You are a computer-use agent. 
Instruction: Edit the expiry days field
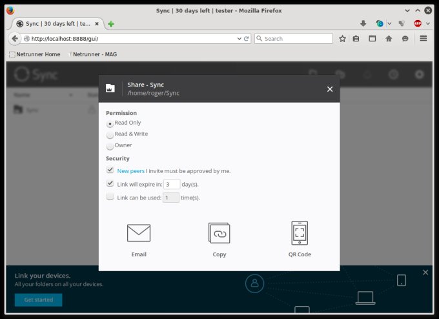pyautogui.click(x=172, y=184)
